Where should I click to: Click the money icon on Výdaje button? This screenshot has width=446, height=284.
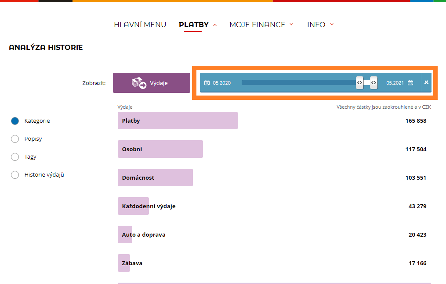(x=139, y=83)
